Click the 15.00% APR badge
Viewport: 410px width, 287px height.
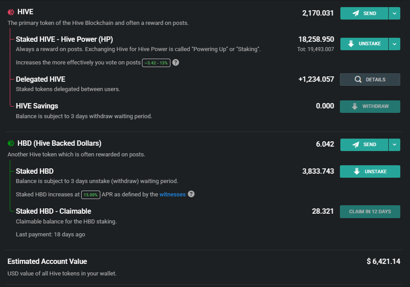click(91, 195)
